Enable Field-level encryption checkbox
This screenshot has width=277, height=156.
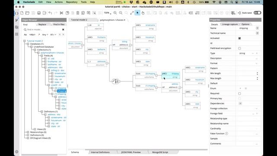point(239,48)
